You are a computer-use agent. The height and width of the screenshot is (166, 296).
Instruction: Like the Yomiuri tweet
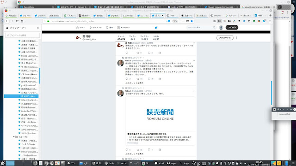(149, 150)
